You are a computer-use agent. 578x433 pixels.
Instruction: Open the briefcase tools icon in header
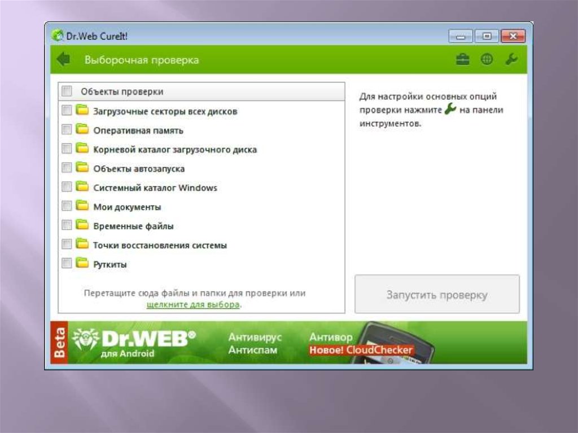(x=463, y=60)
